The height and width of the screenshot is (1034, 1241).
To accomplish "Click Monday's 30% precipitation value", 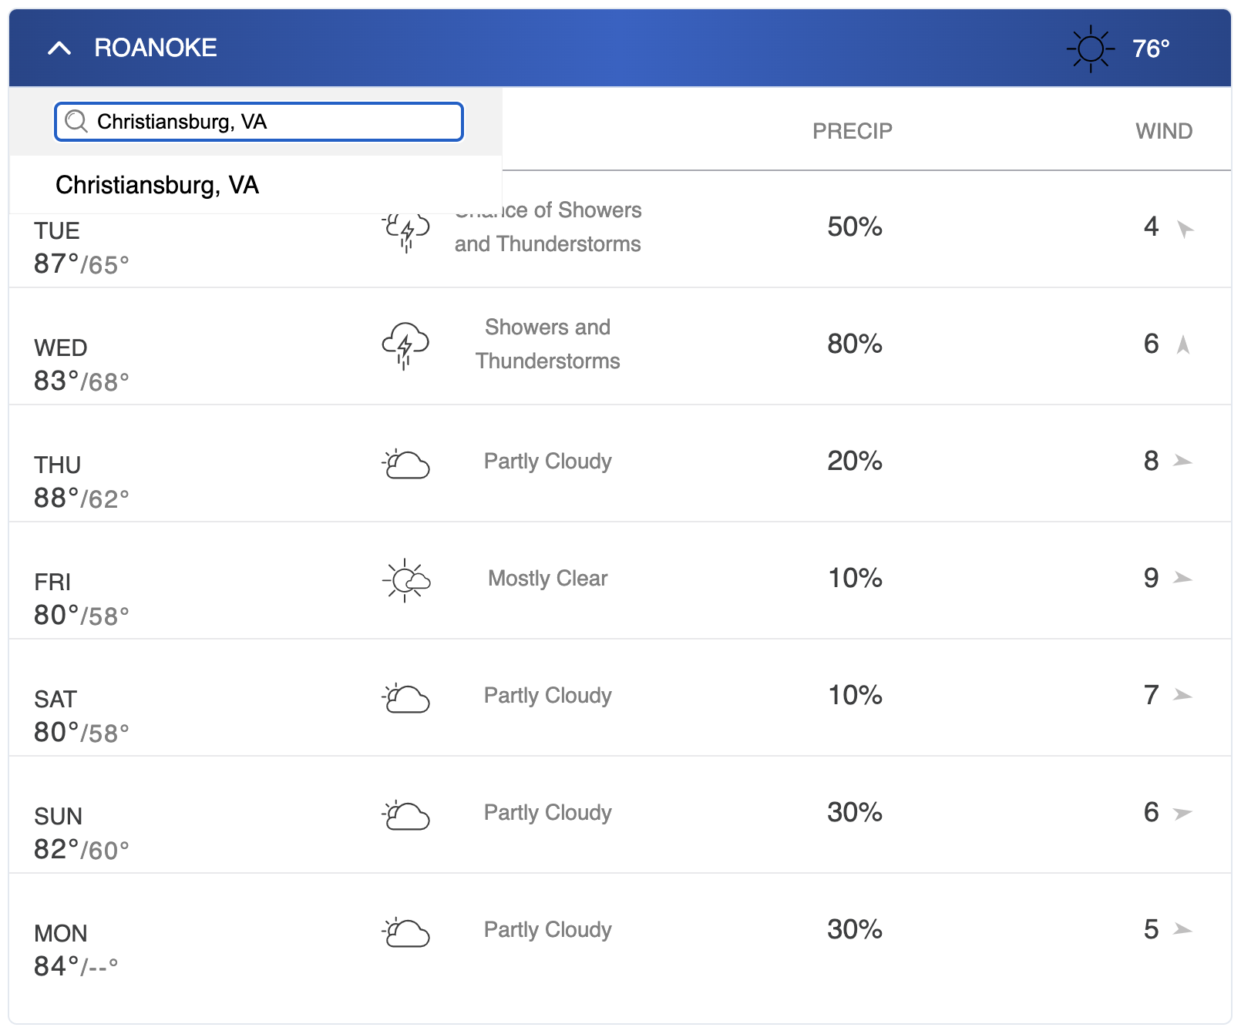I will [854, 929].
